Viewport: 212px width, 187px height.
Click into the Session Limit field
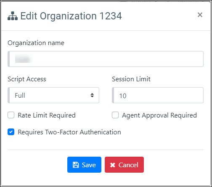pyautogui.click(x=158, y=95)
